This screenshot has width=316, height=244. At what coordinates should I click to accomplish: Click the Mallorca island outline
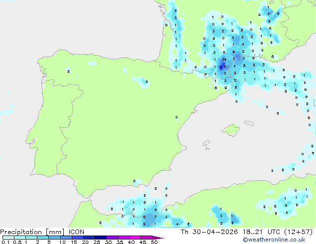point(231,130)
